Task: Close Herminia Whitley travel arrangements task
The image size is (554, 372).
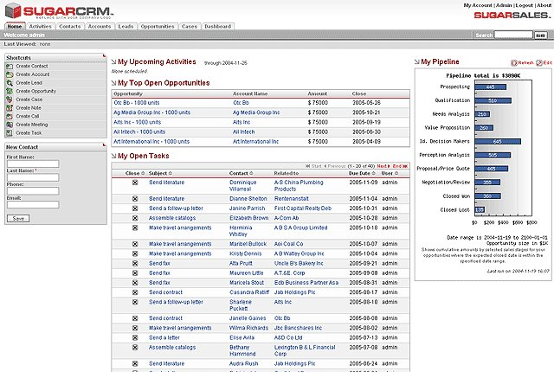Action: coord(135,228)
